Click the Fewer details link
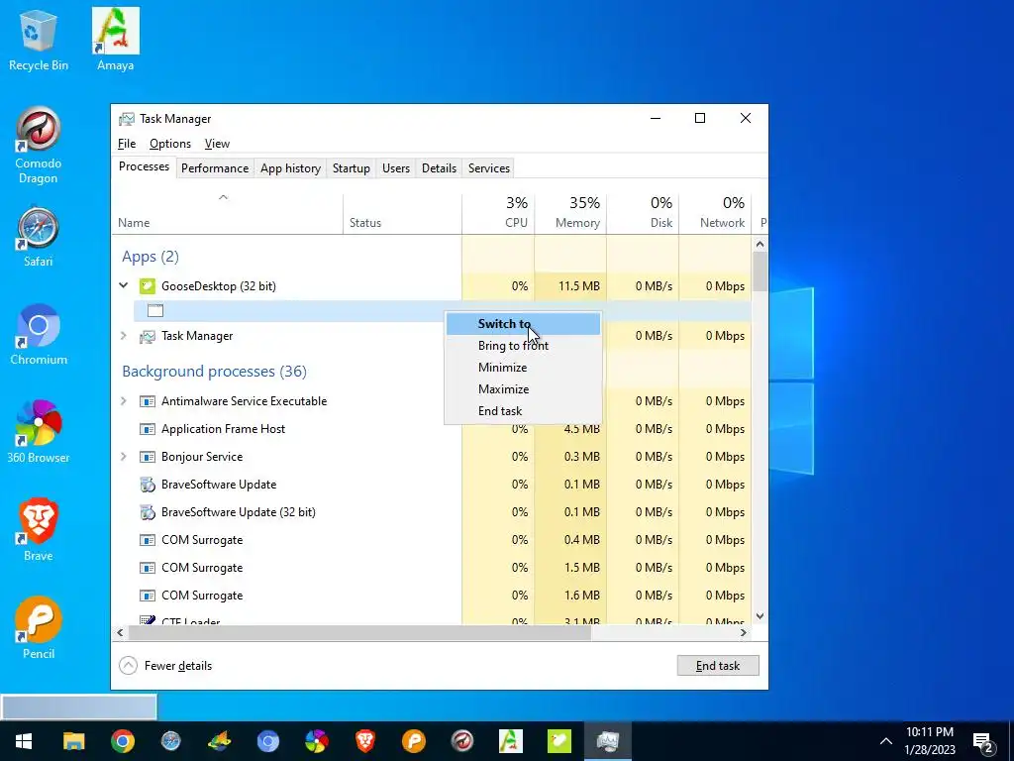This screenshot has height=761, width=1014. click(178, 666)
